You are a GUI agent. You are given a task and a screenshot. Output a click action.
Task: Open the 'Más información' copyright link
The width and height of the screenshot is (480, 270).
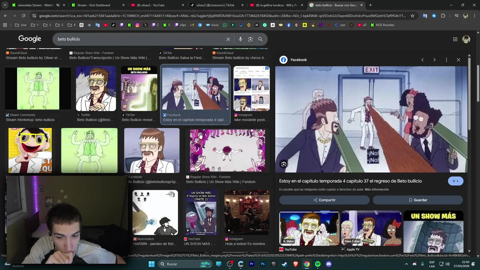click(376, 189)
